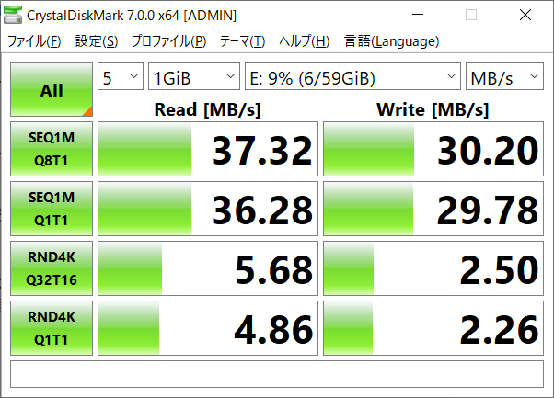Expand the test size dropdown showing 1GiB
554x398 pixels.
click(194, 76)
